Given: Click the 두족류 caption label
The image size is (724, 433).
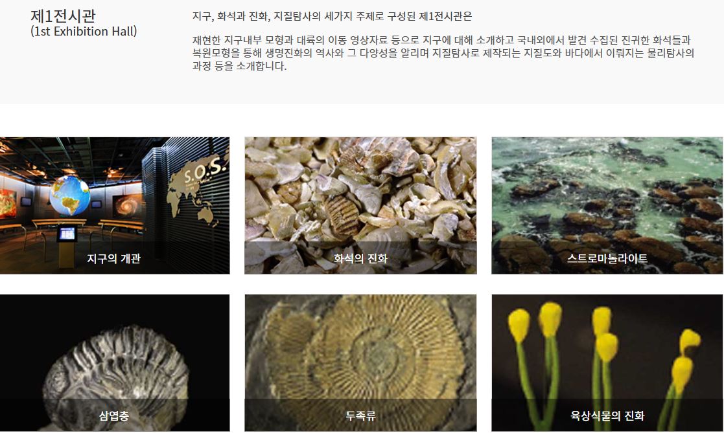Looking at the screenshot, I should (360, 416).
